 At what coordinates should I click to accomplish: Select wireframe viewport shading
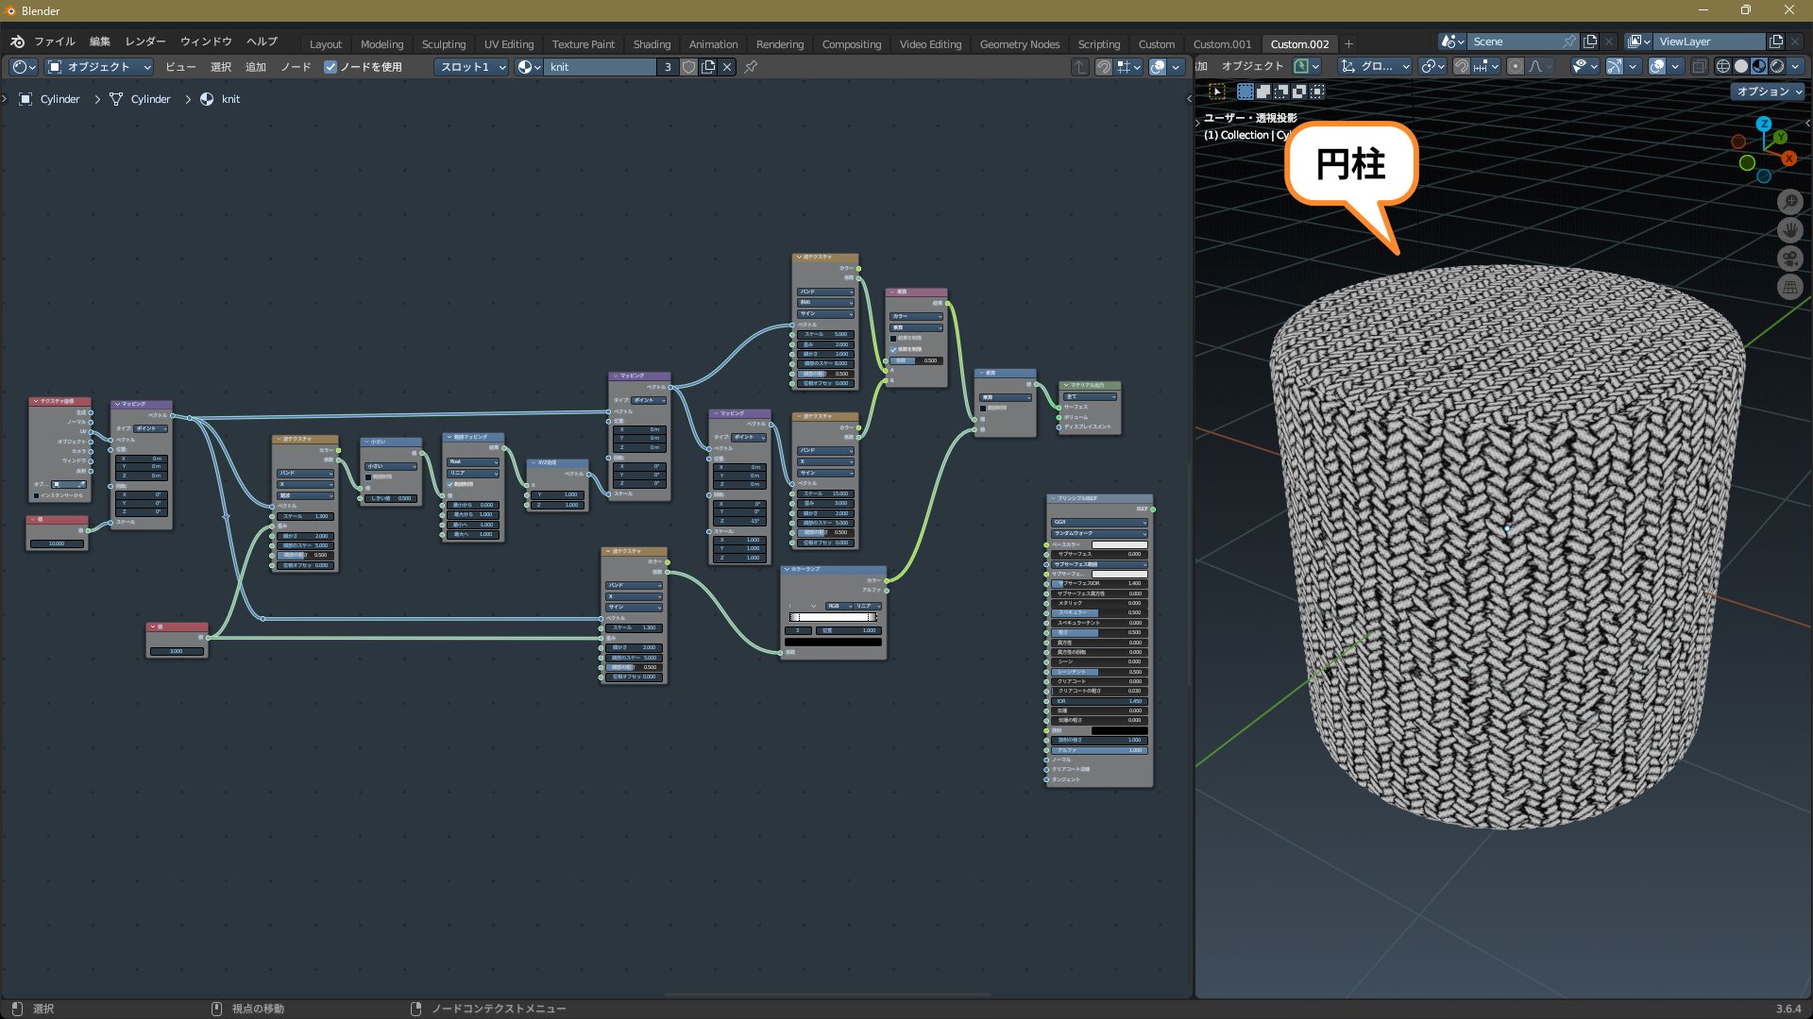[1723, 66]
